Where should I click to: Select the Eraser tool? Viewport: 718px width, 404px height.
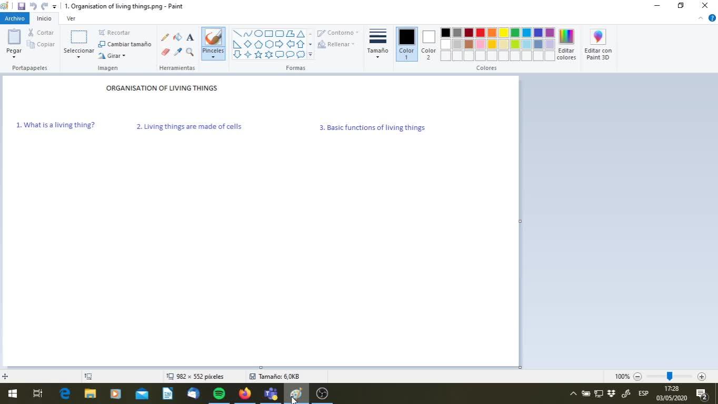tap(165, 52)
